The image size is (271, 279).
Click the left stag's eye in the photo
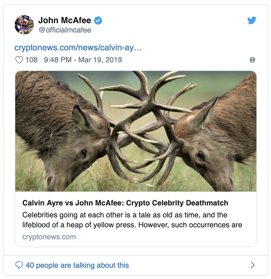[83, 153]
